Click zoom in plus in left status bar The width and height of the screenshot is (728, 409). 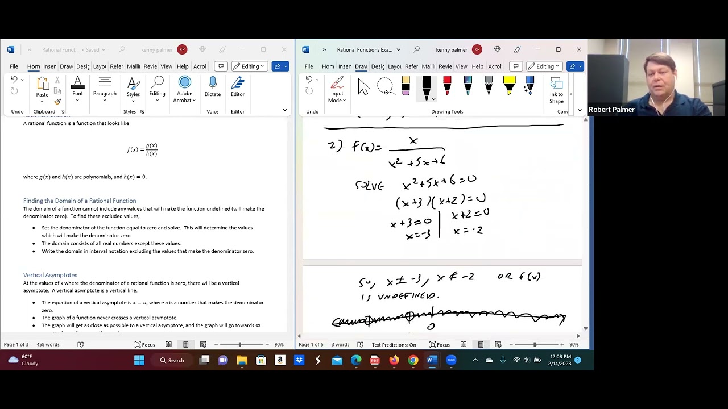pos(267,344)
